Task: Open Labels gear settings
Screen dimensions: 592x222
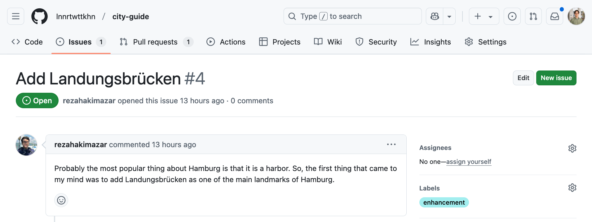Action: [x=572, y=188]
